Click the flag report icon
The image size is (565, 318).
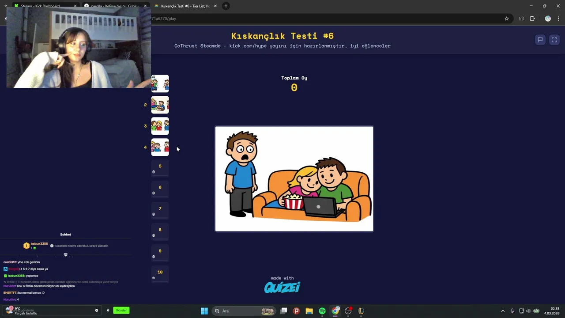[540, 40]
